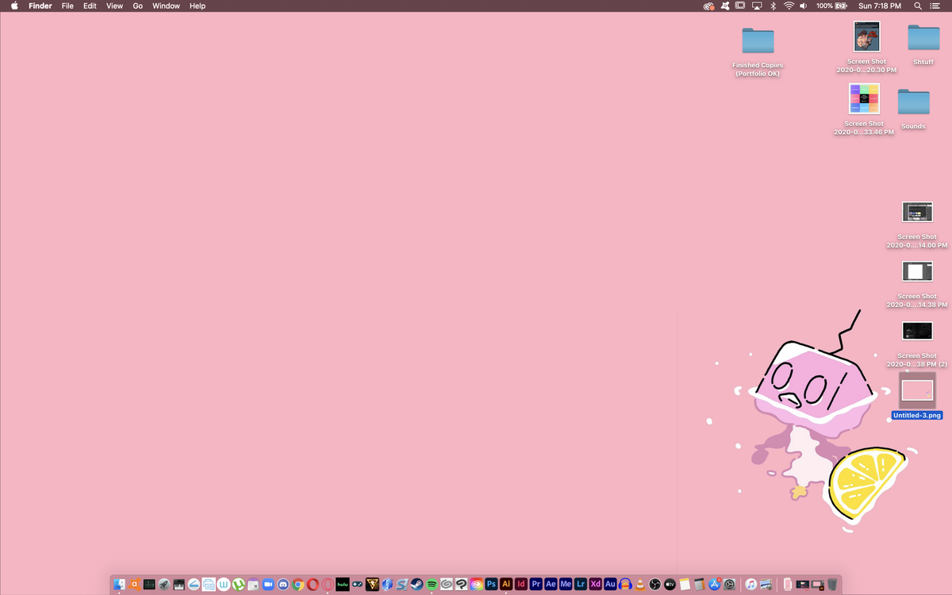Open the Go menu
This screenshot has height=595, width=952.
coord(138,6)
